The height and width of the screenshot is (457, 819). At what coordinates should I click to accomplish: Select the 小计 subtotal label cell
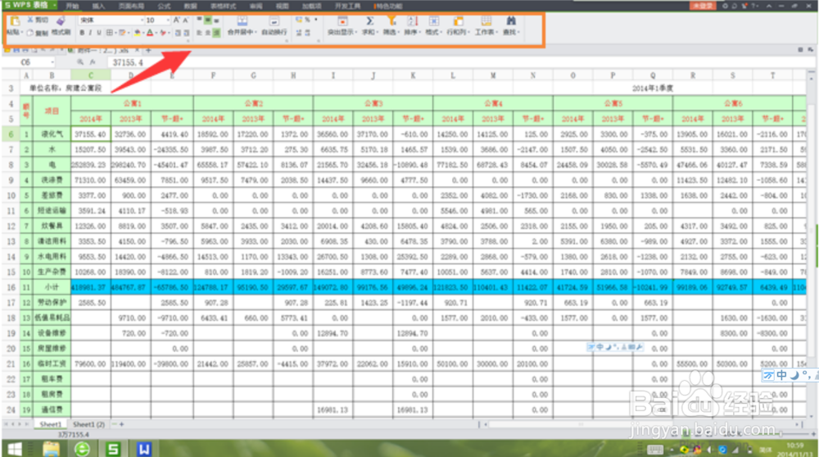coord(52,287)
